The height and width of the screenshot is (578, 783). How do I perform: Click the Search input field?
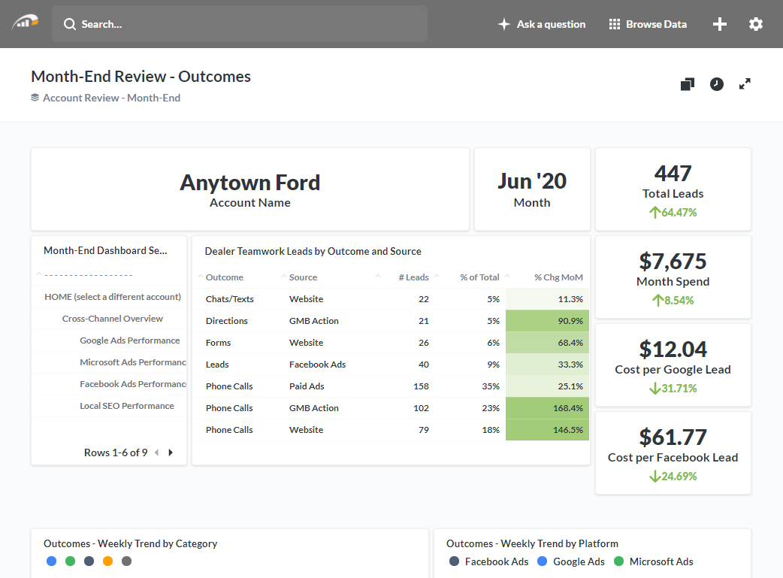[240, 24]
